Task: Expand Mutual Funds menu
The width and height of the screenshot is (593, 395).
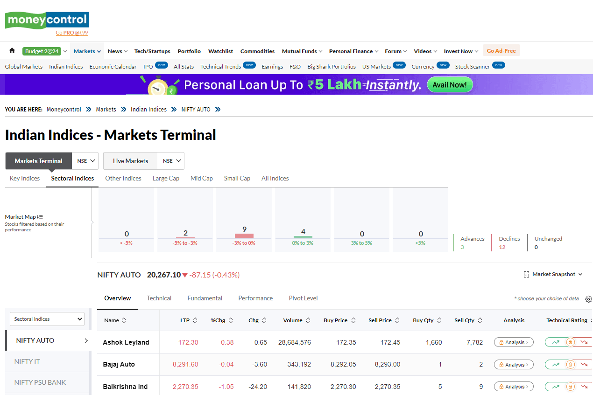Action: pyautogui.click(x=302, y=51)
